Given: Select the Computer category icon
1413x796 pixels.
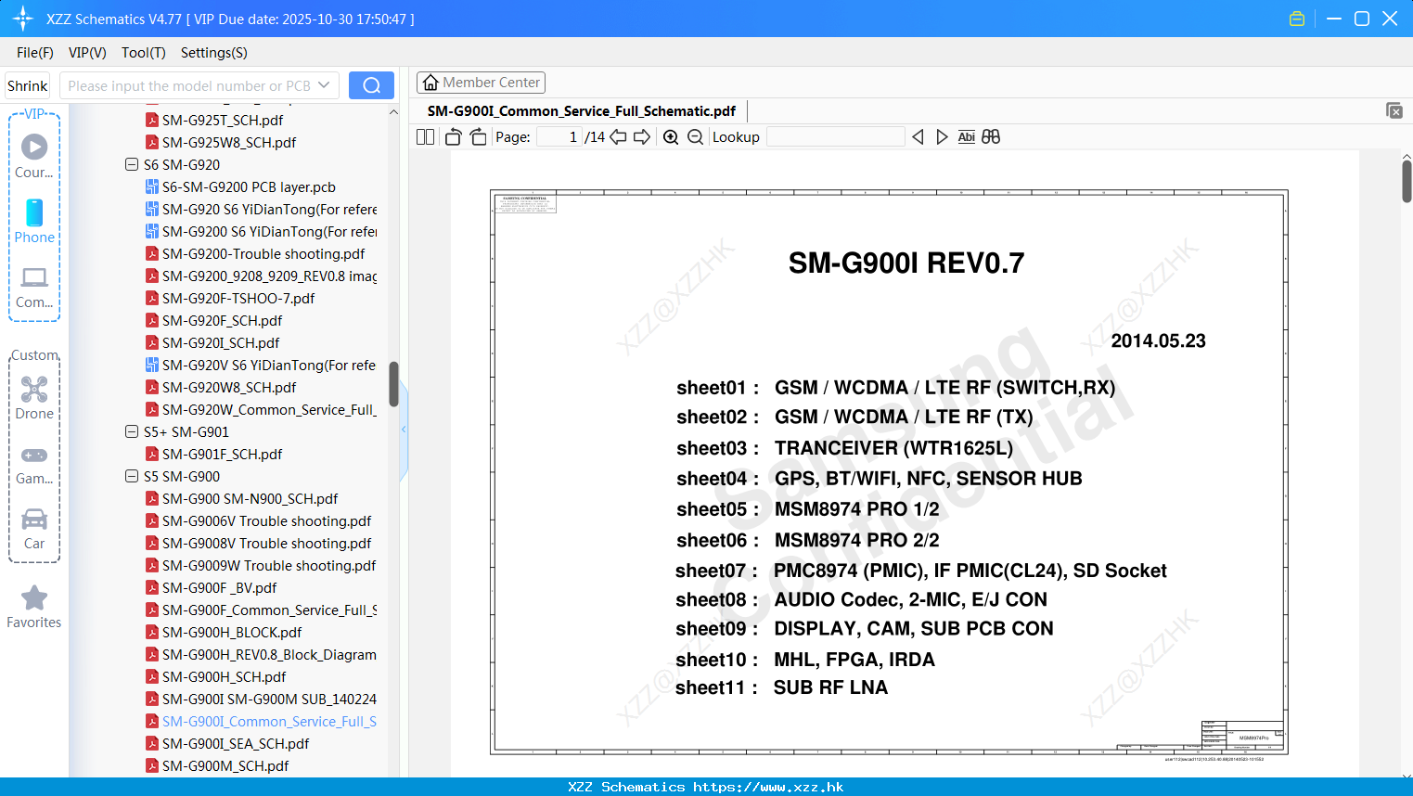Looking at the screenshot, I should pyautogui.click(x=34, y=277).
